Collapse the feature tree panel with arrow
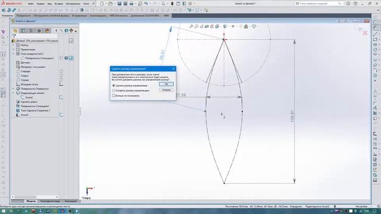Image resolution: width=381 pixels, height=214 pixels. pyautogui.click(x=56, y=31)
